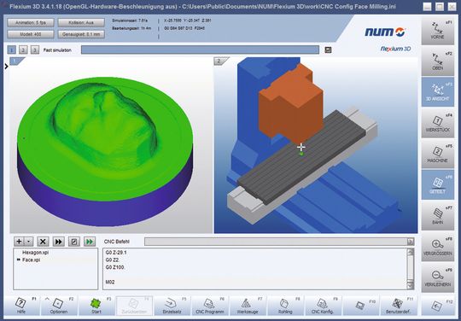Click the green fast-forward button
Image resolution: width=461 pixels, height=321 pixels.
(90, 242)
